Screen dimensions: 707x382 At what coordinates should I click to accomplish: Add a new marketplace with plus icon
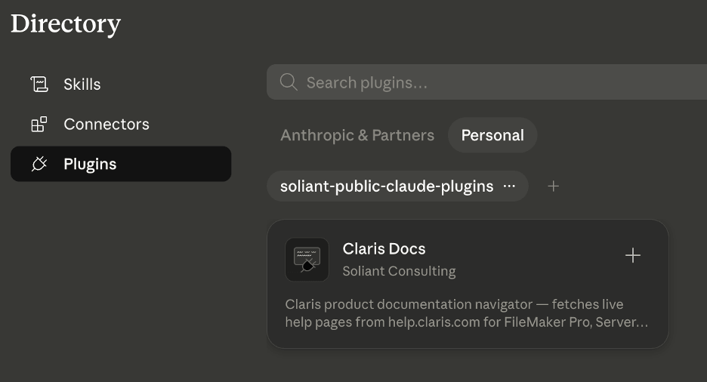553,186
